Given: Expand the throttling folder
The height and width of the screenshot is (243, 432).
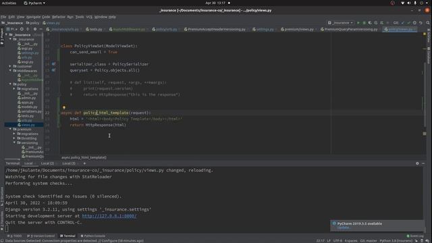Looking at the screenshot, I should click(14, 138).
